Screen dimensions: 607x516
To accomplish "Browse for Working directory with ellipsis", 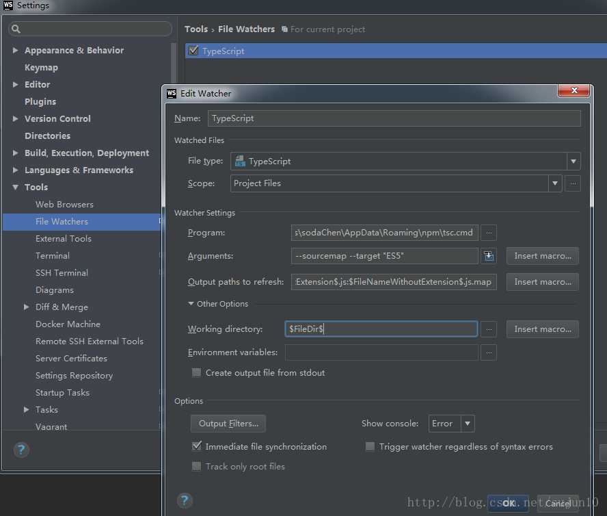I will click(489, 329).
